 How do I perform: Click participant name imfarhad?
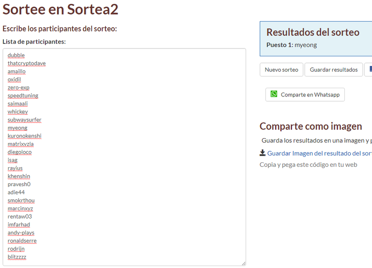pyautogui.click(x=19, y=224)
